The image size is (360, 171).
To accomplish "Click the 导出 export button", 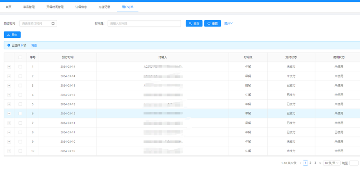I will (13, 35).
